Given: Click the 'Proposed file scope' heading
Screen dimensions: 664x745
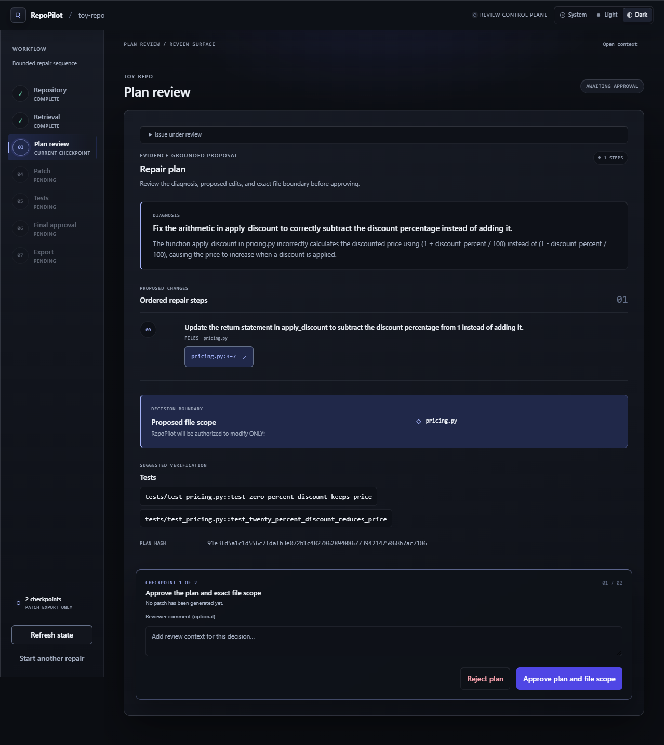Looking at the screenshot, I should click(x=183, y=422).
